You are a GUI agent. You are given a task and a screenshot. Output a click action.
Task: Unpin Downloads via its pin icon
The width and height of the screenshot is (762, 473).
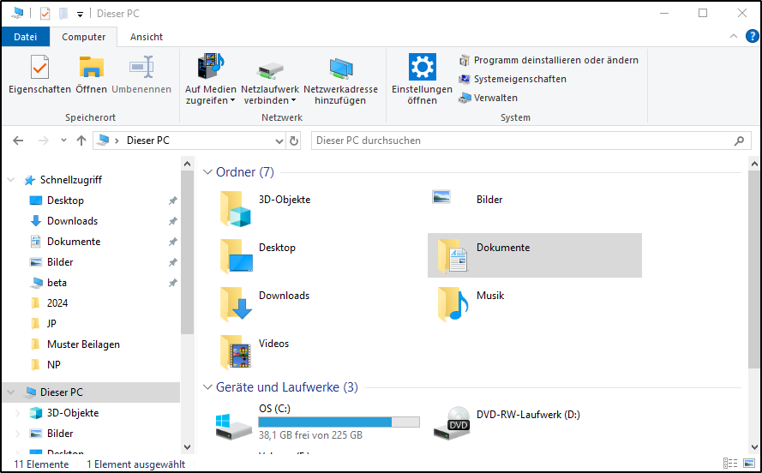tap(172, 221)
